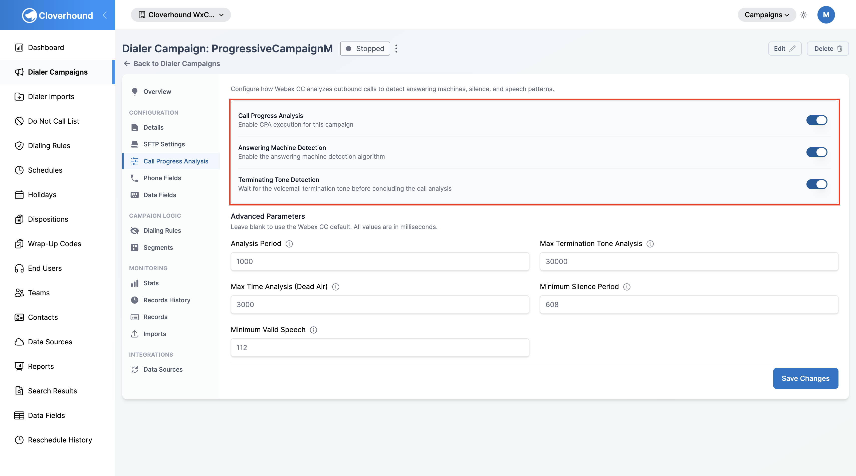Image resolution: width=856 pixels, height=476 pixels.
Task: Open the Overview tab
Action: coord(171,92)
